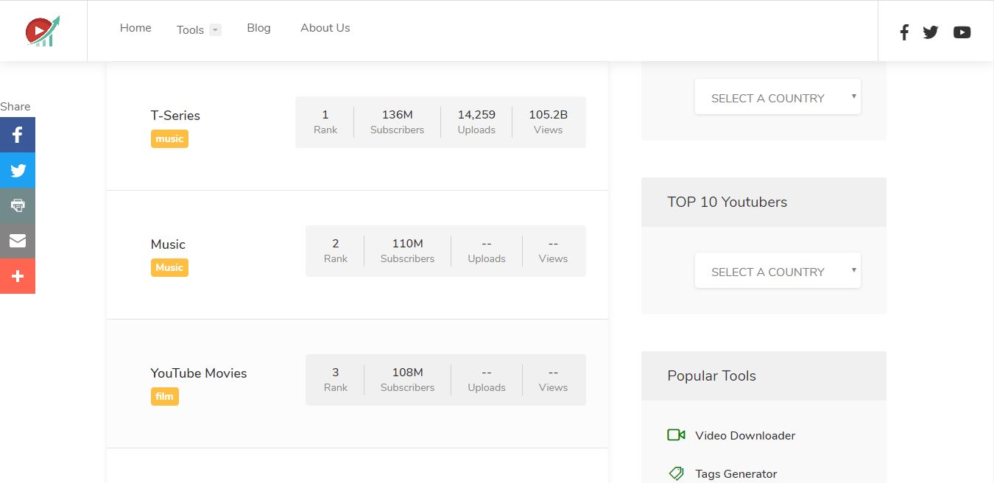Share the page on Facebook via sidebar
Screen dimensions: 994x483
click(x=18, y=135)
